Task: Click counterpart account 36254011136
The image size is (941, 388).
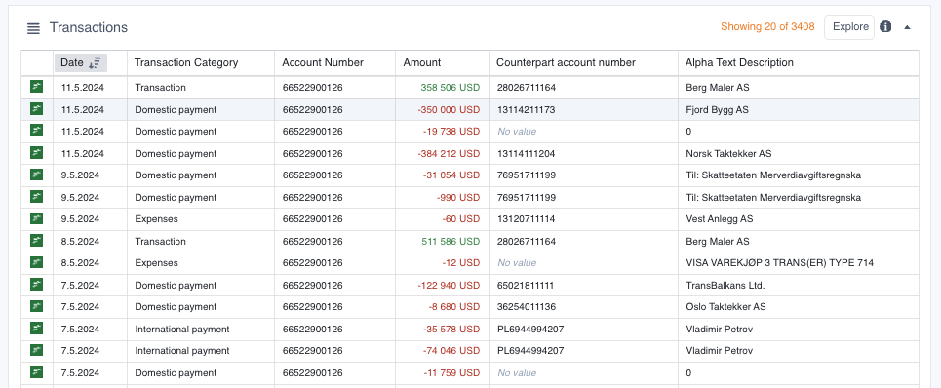Action: 527,307
